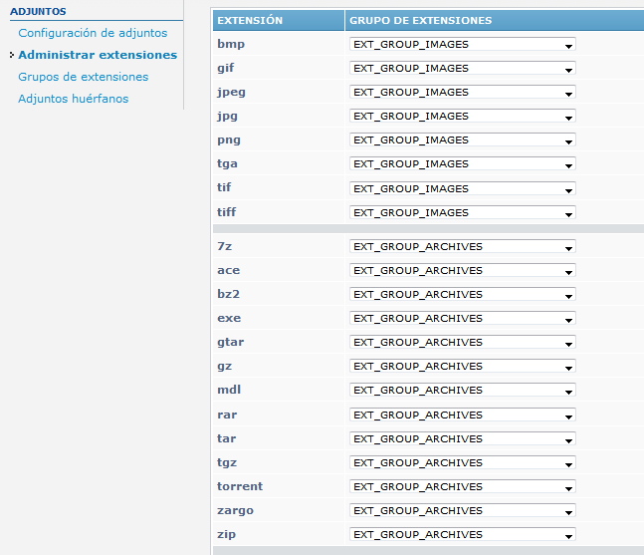Open extension group dropdown for bmp
The image size is (644, 555).
[x=462, y=45]
